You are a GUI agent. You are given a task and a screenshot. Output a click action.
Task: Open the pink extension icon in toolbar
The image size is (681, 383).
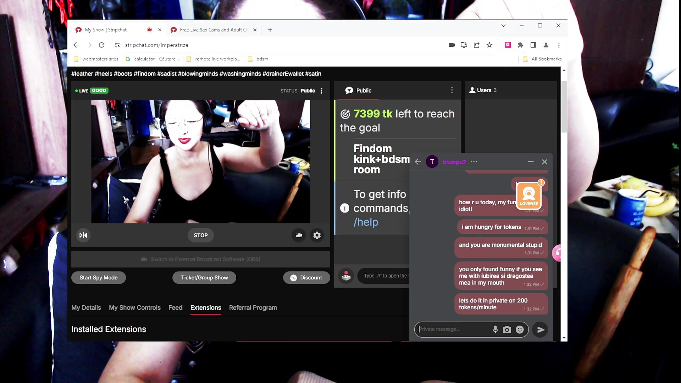508,45
